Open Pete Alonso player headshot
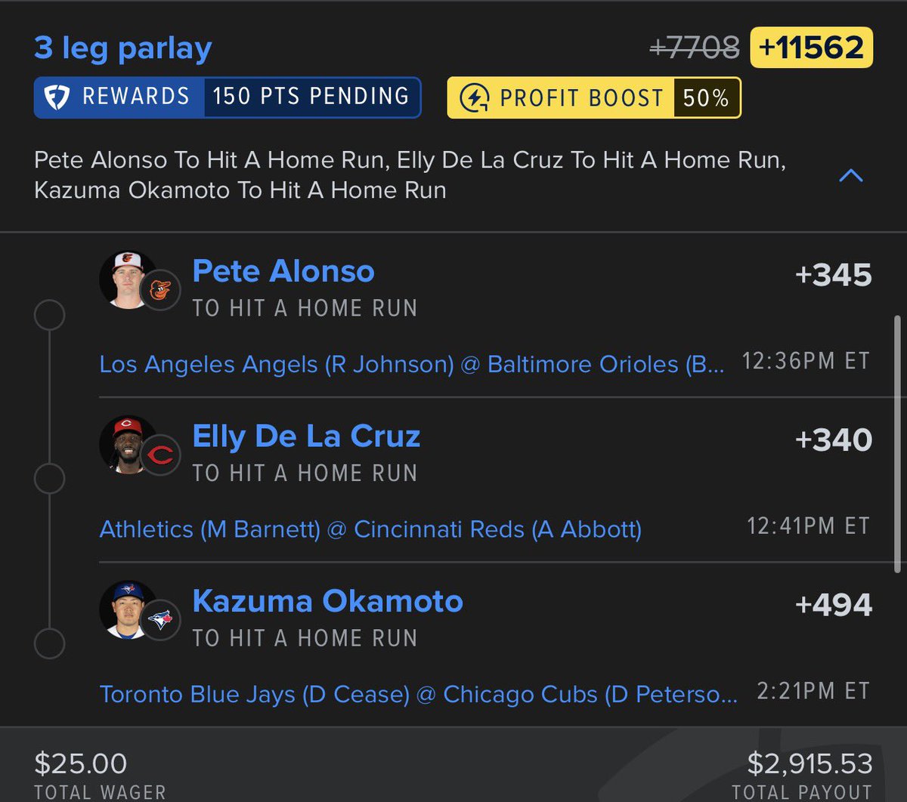Screen dimensions: 907x802 (128, 280)
